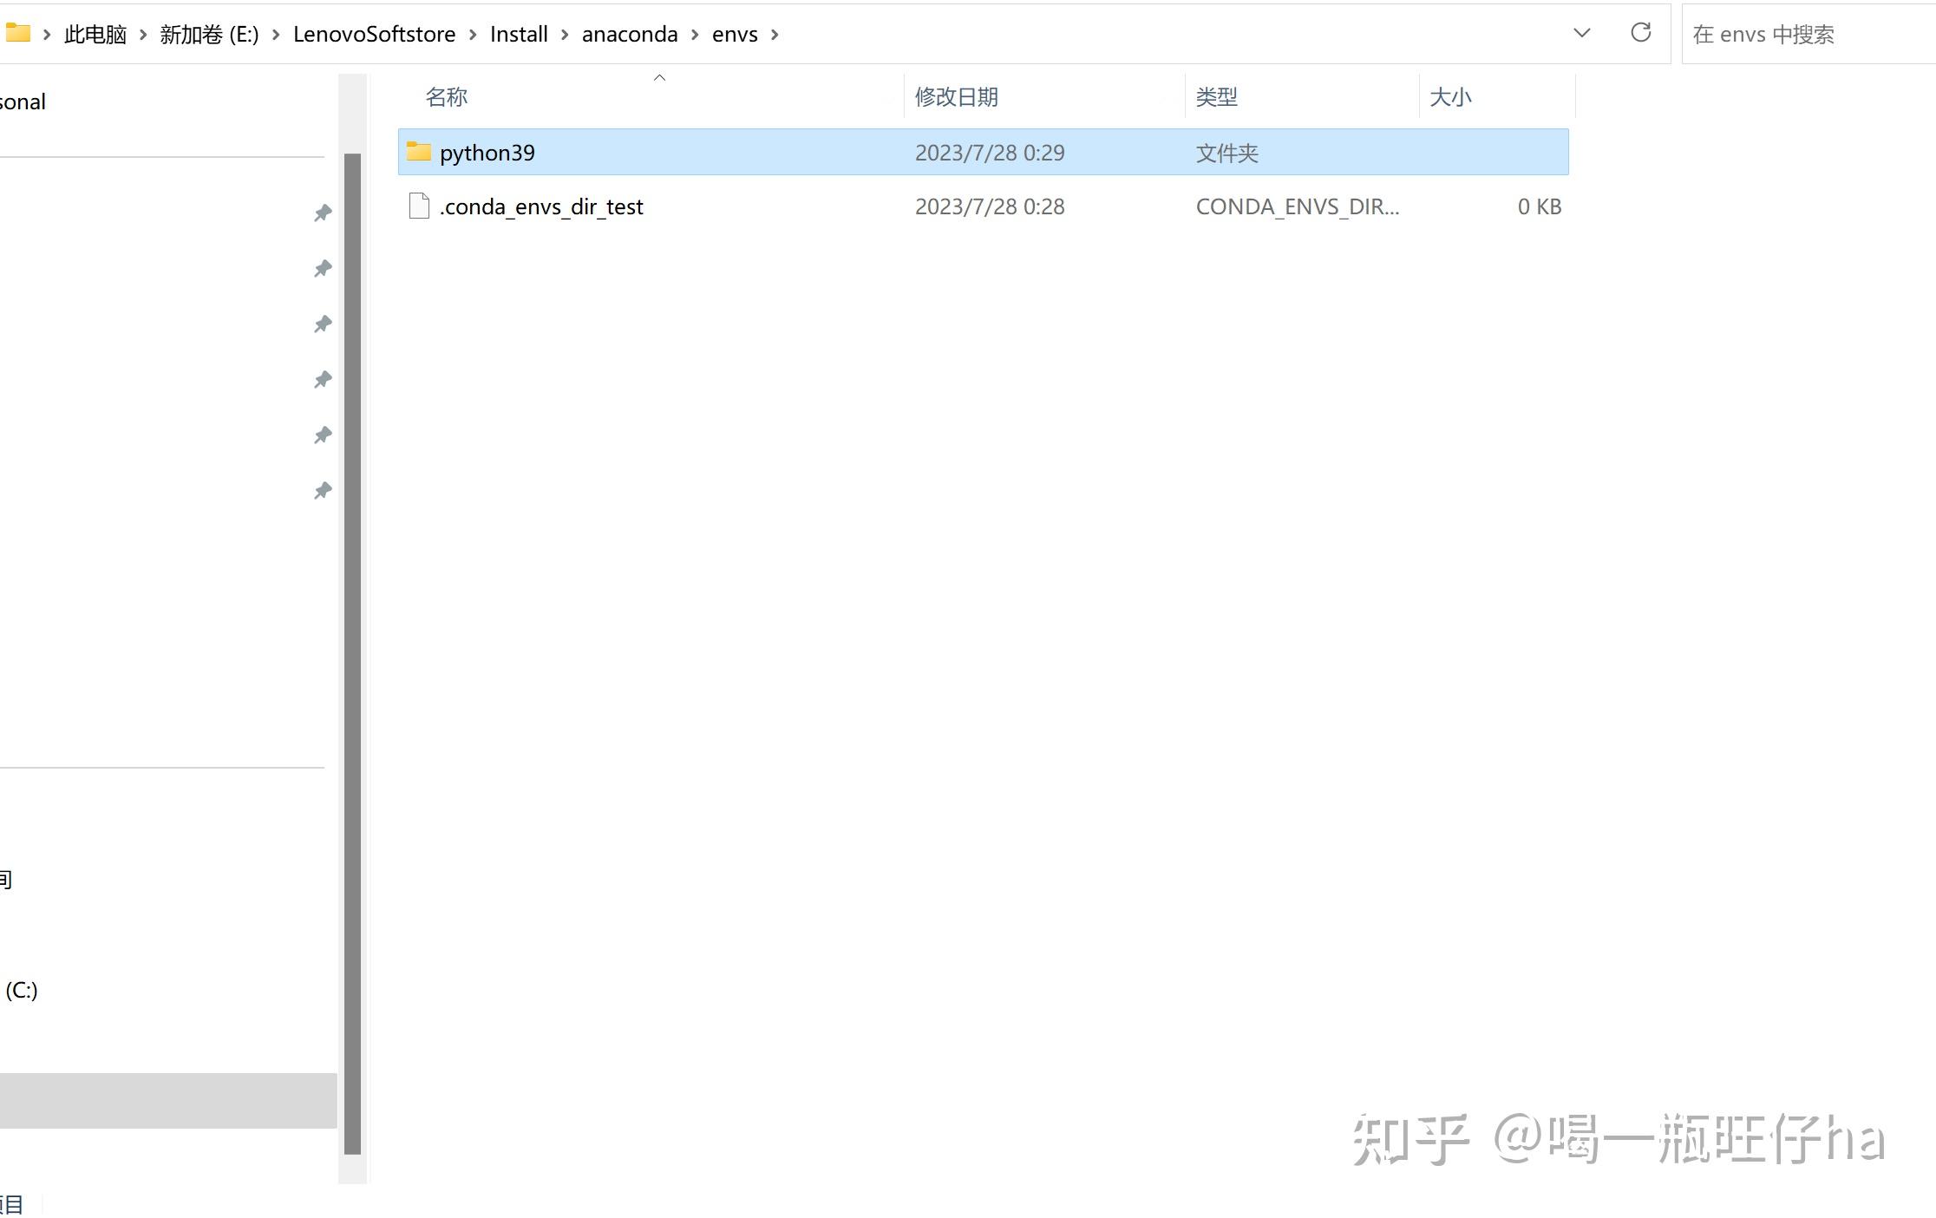The width and height of the screenshot is (1936, 1218).
Task: Click the highlighted item in navigation pane
Action: (x=168, y=1100)
